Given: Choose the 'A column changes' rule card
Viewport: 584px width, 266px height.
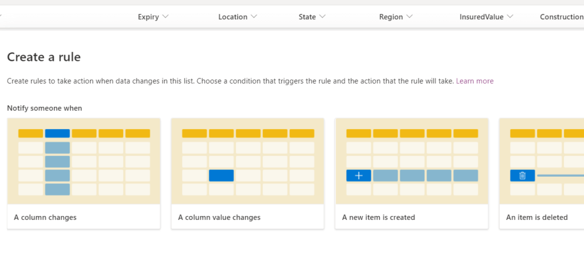Looking at the screenshot, I should (84, 173).
